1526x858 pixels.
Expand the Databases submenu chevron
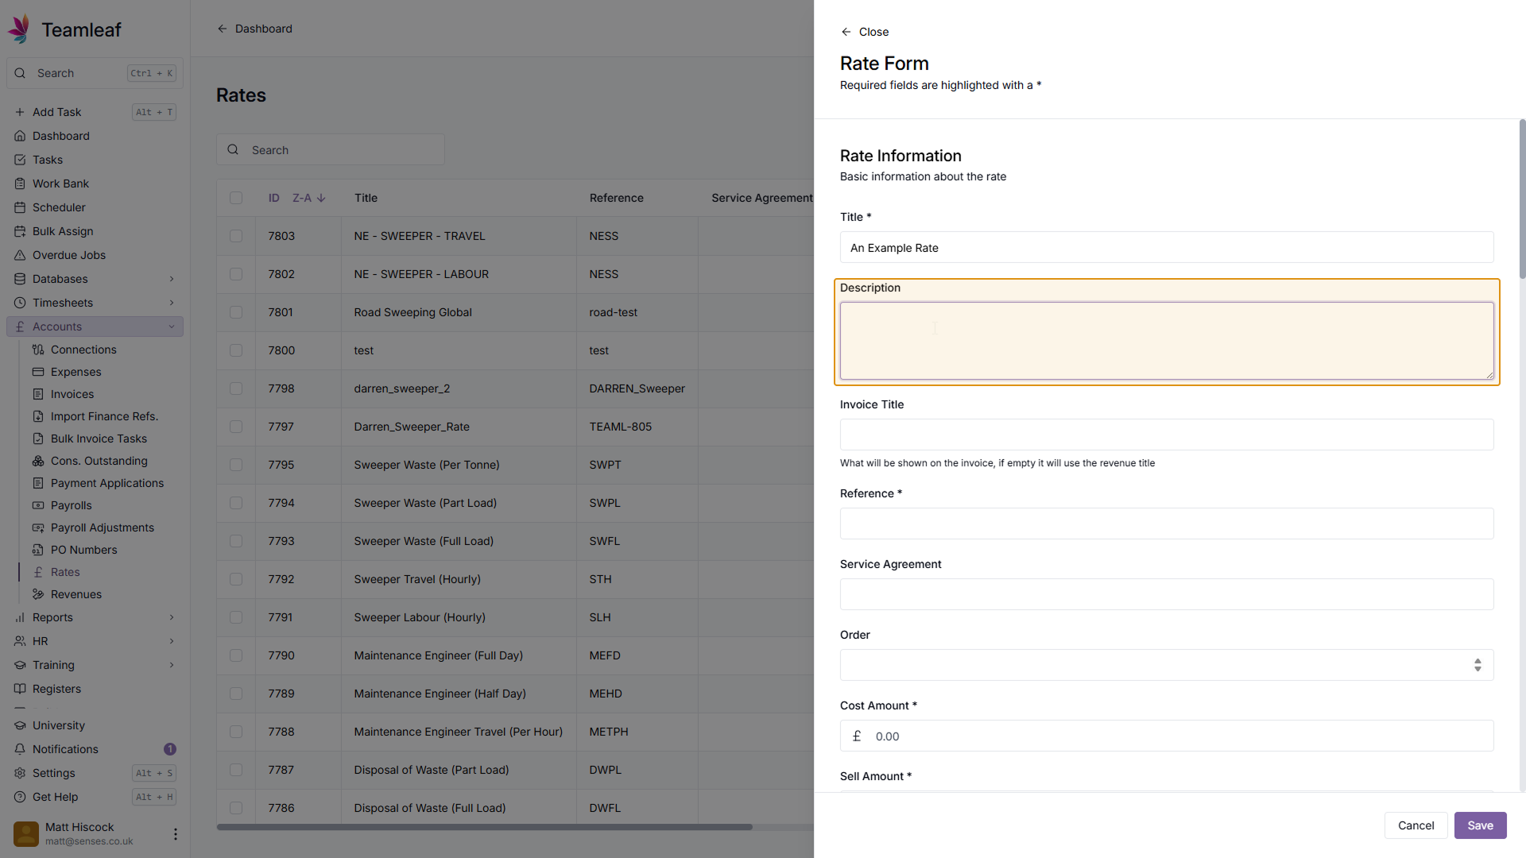[x=172, y=279]
